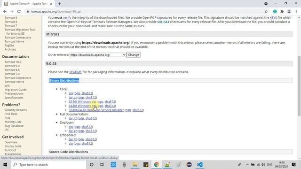Open Archives in the sidebar
This screenshot has height=169, width=301.
point(10,49)
